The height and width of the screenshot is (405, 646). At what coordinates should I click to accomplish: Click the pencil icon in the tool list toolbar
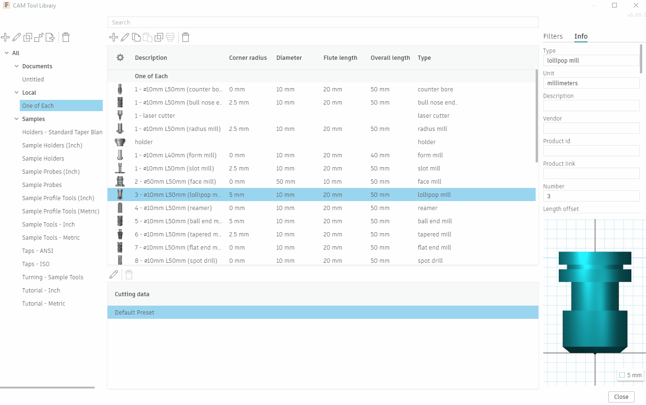point(125,37)
